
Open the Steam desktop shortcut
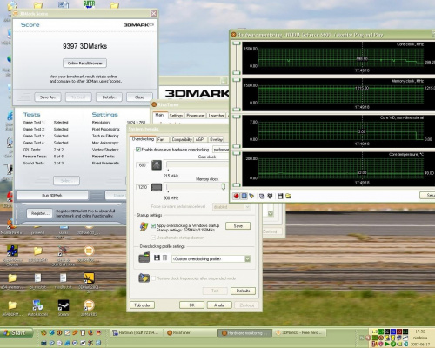point(64,307)
